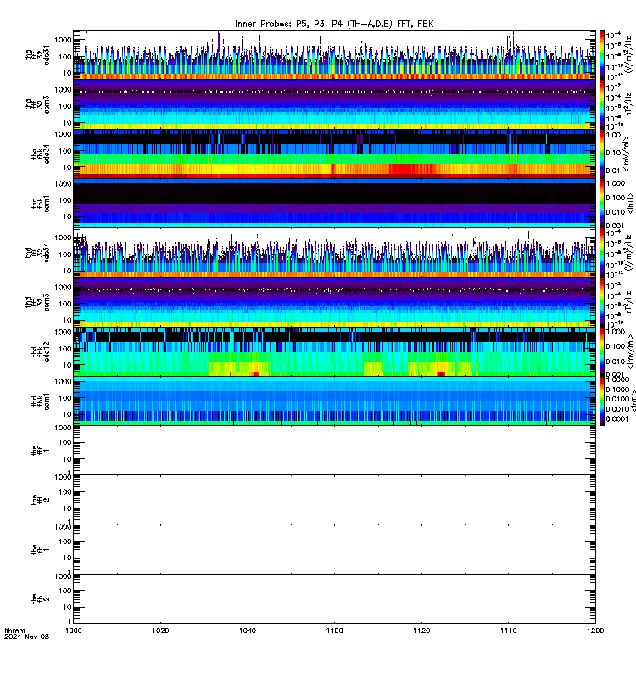Screen dimensions: 636x679
Task: Click the tha fff scm3 spectrogram panel
Action: click(334, 104)
